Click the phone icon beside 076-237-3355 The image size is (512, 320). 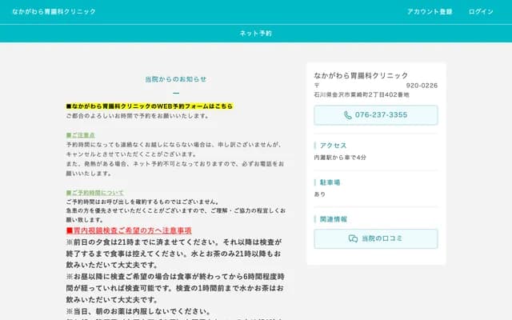[x=347, y=115]
